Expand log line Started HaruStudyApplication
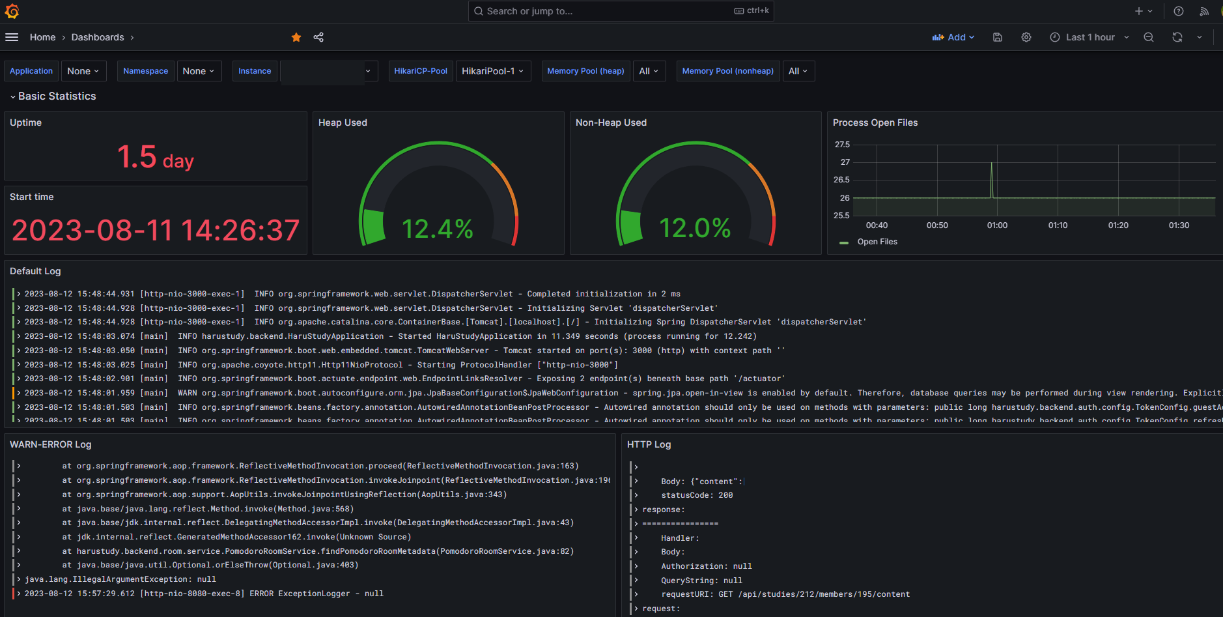Screen dimensions: 1223x617 [19, 336]
